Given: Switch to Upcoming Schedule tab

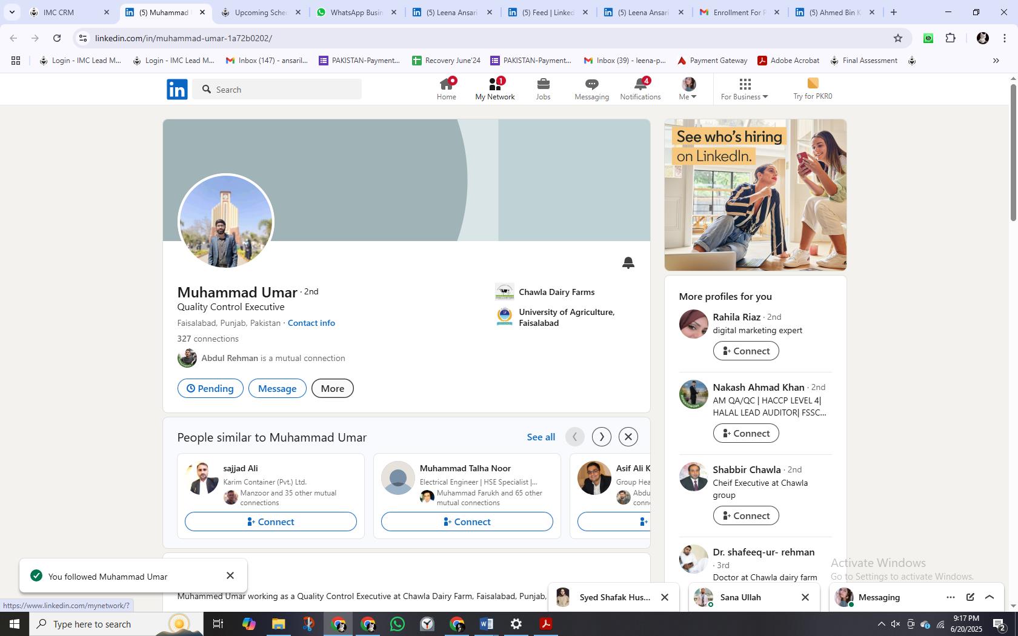Looking at the screenshot, I should pyautogui.click(x=262, y=12).
